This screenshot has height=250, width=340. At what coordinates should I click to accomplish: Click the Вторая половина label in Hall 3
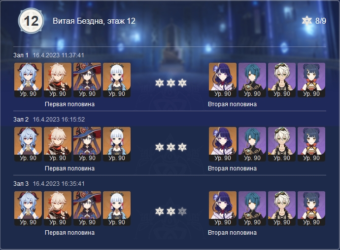point(232,233)
